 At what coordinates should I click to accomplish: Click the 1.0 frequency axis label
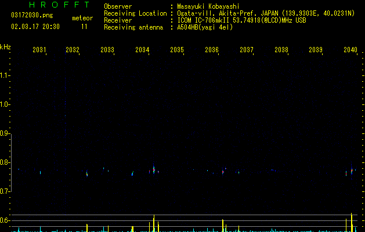5,104
